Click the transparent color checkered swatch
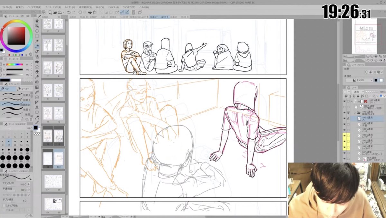Screen dimensions: 386x218 coord(28,80)
